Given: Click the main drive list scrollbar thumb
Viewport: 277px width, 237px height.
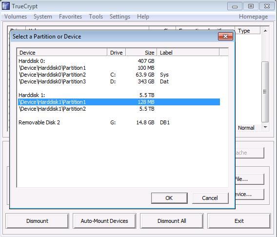Looking at the screenshot, I should [265, 92].
